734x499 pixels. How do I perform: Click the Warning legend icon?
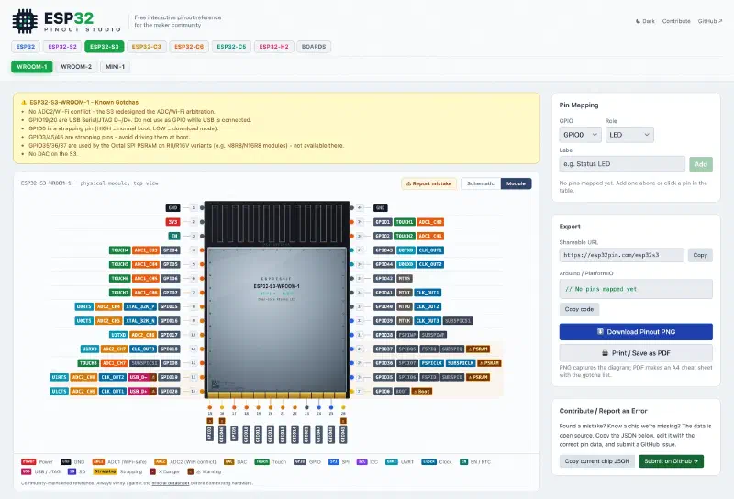click(191, 471)
